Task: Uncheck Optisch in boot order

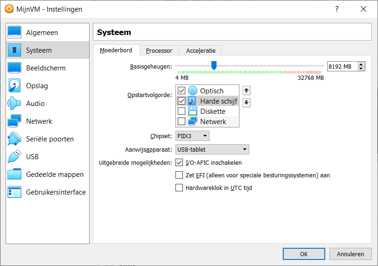Action: [182, 91]
